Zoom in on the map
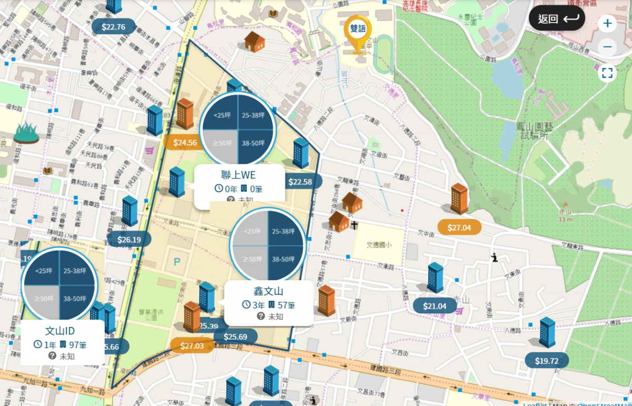 607,23
